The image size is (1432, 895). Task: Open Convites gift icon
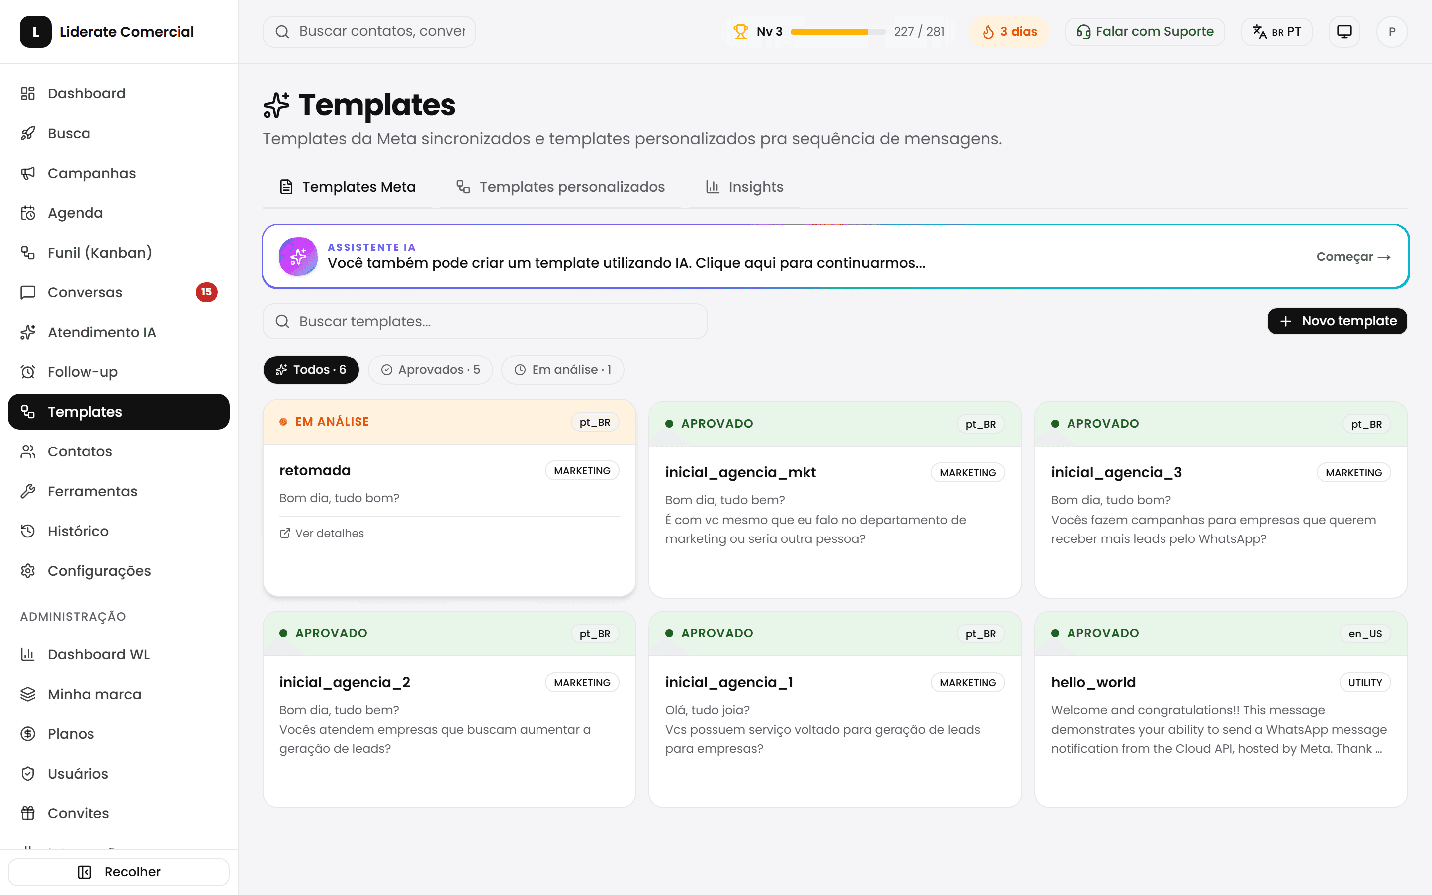pyautogui.click(x=28, y=813)
